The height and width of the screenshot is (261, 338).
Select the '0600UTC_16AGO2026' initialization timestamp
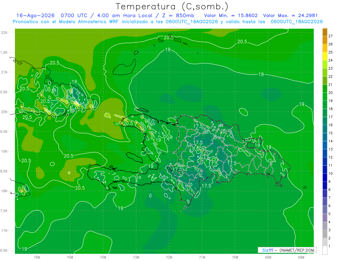pos(192,22)
